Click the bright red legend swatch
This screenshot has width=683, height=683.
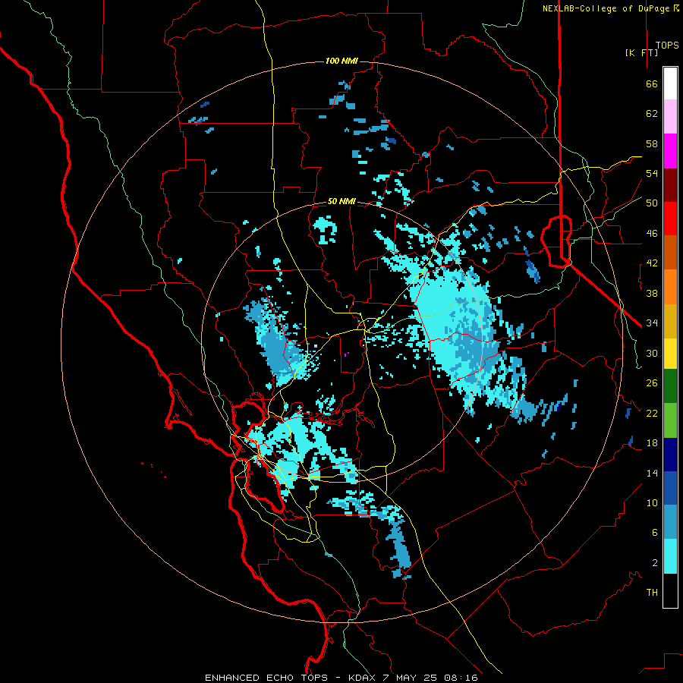(670, 219)
